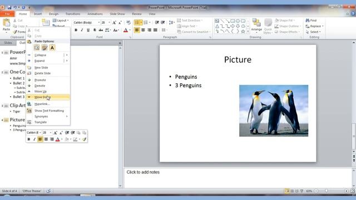Choose Show Text Formatting in context menu
Screen dimensions: 356x200
pos(48,111)
